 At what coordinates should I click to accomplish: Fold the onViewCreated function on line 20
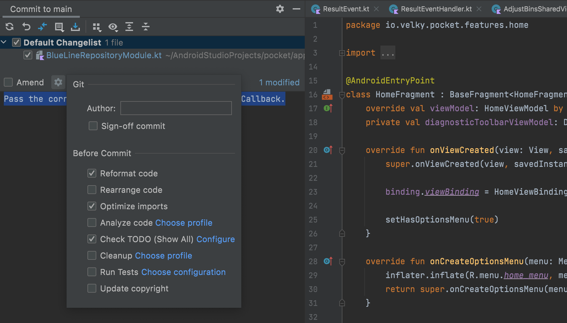point(342,150)
